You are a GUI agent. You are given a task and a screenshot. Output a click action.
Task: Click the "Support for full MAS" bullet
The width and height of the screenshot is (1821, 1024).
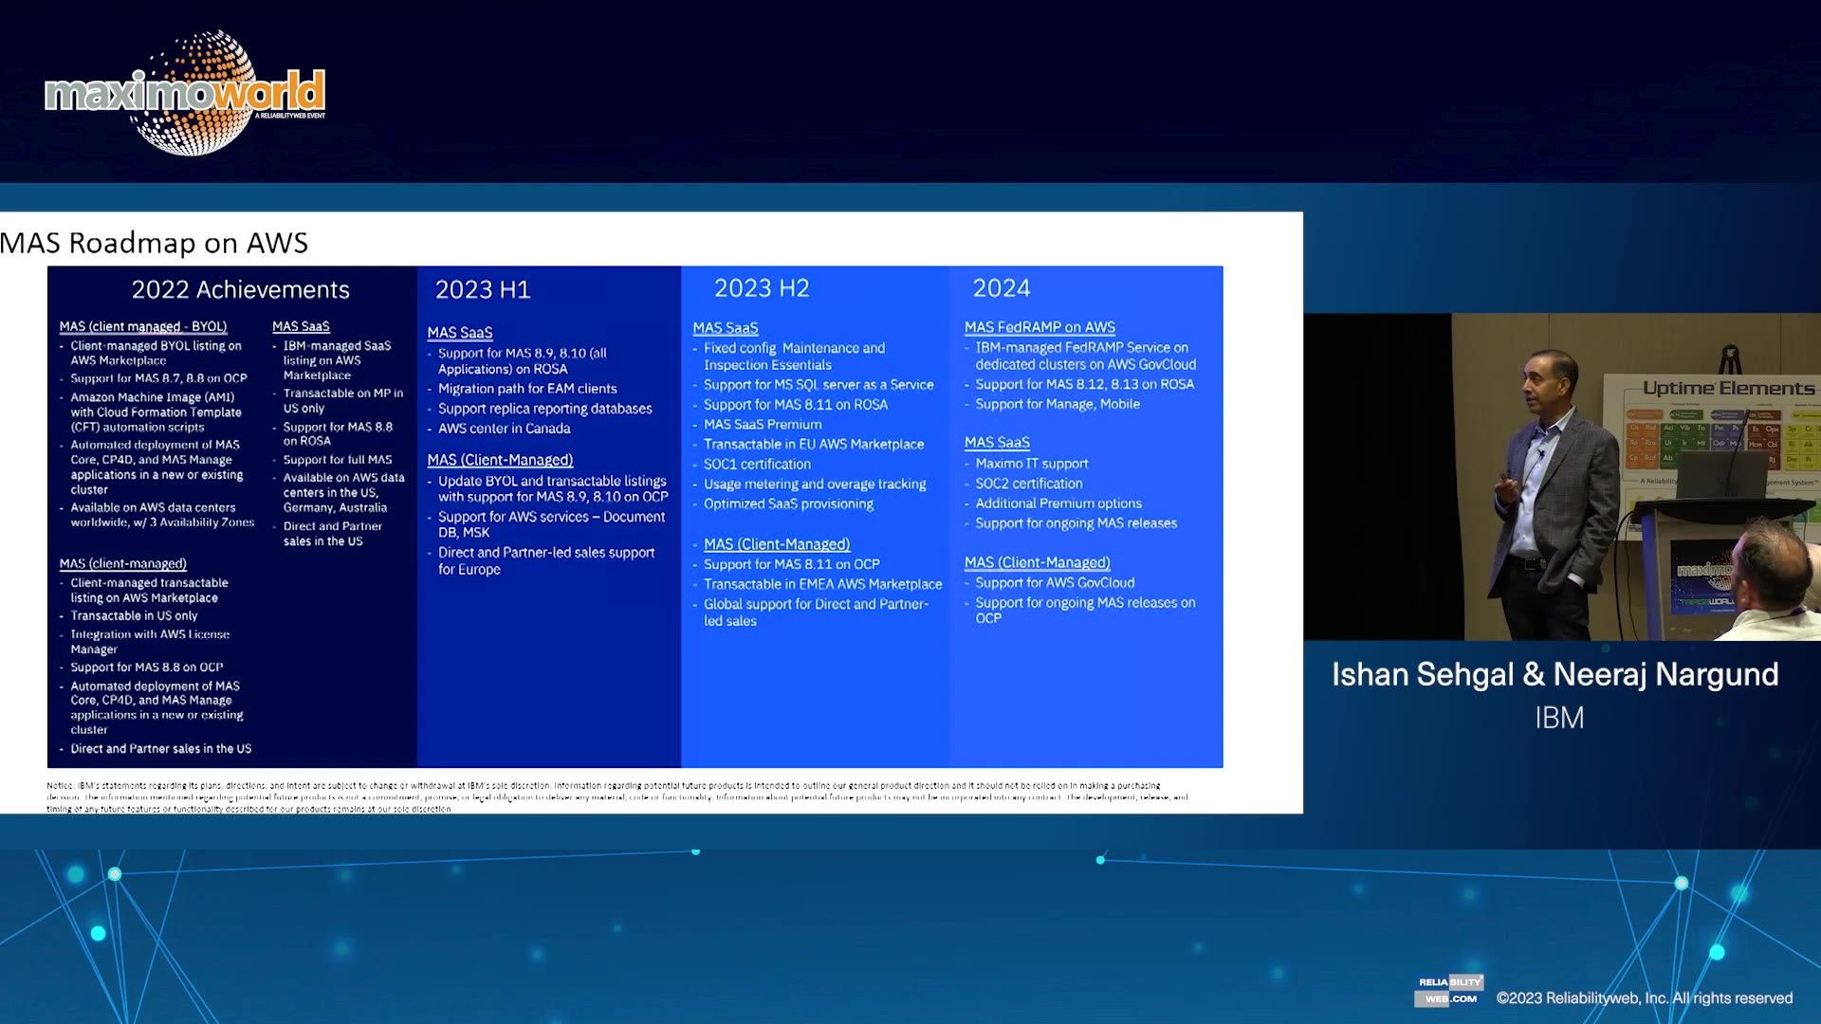(x=338, y=460)
